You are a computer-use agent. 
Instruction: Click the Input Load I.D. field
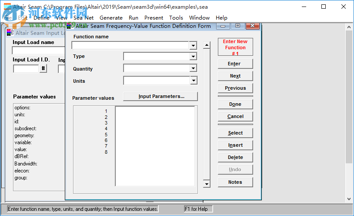click(x=26, y=68)
